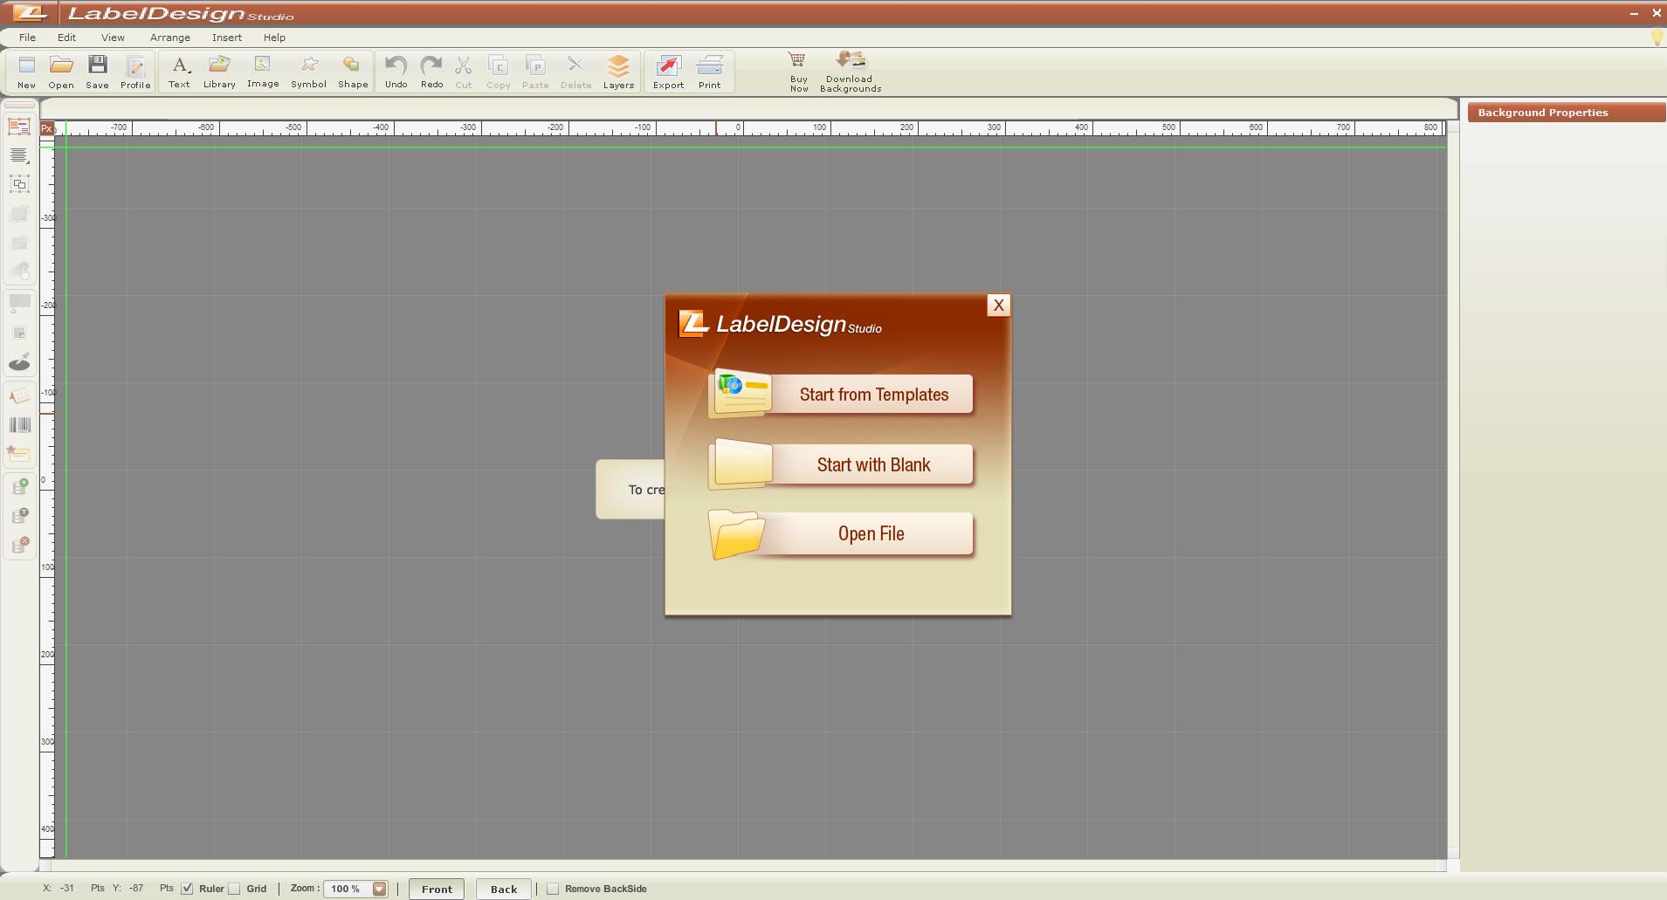Open the Edit menu
Viewport: 1667px width, 900px height.
[67, 38]
